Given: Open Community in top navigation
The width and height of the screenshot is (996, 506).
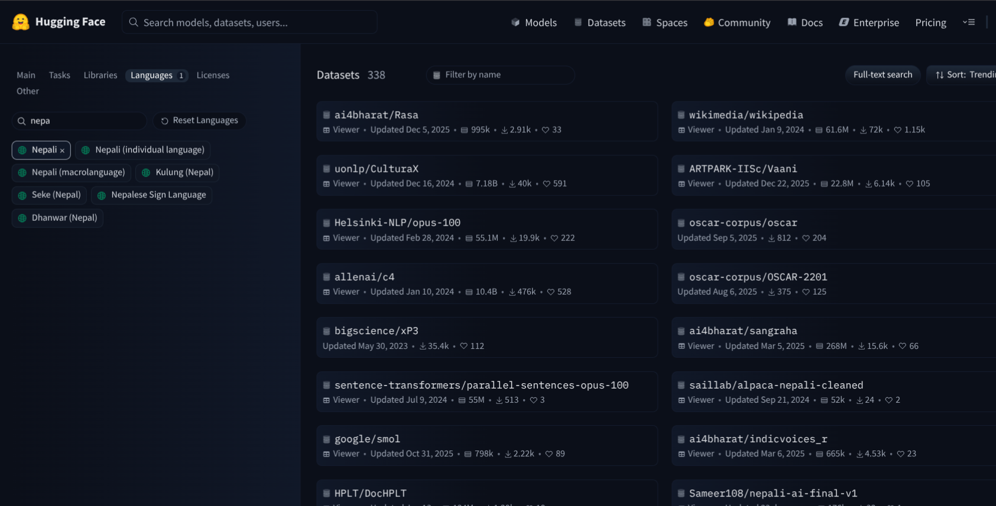Looking at the screenshot, I should [x=737, y=22].
